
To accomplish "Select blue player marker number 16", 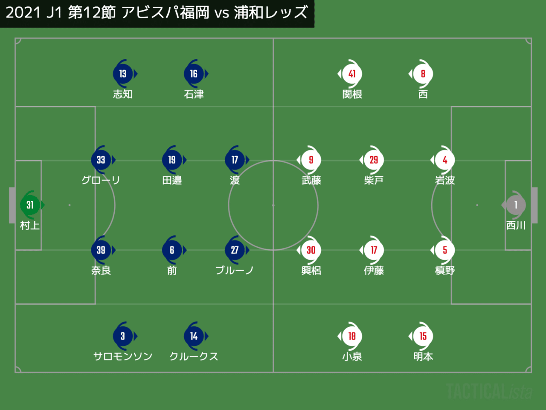I will [x=194, y=74].
